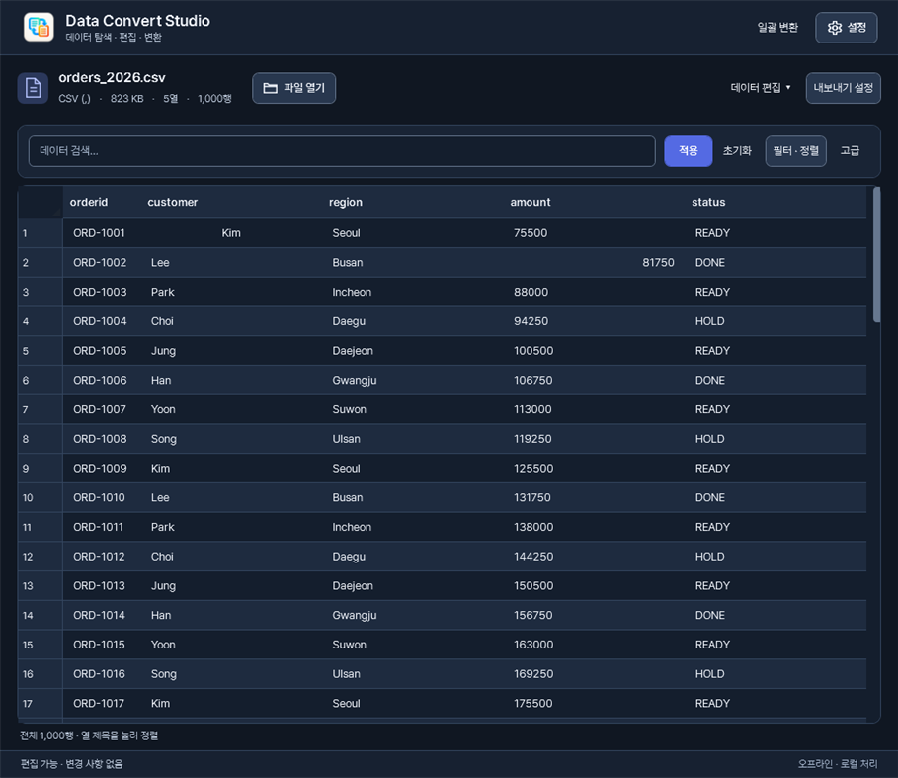898x778 pixels.
Task: Open the 내보내기 설정 panel
Action: (843, 88)
